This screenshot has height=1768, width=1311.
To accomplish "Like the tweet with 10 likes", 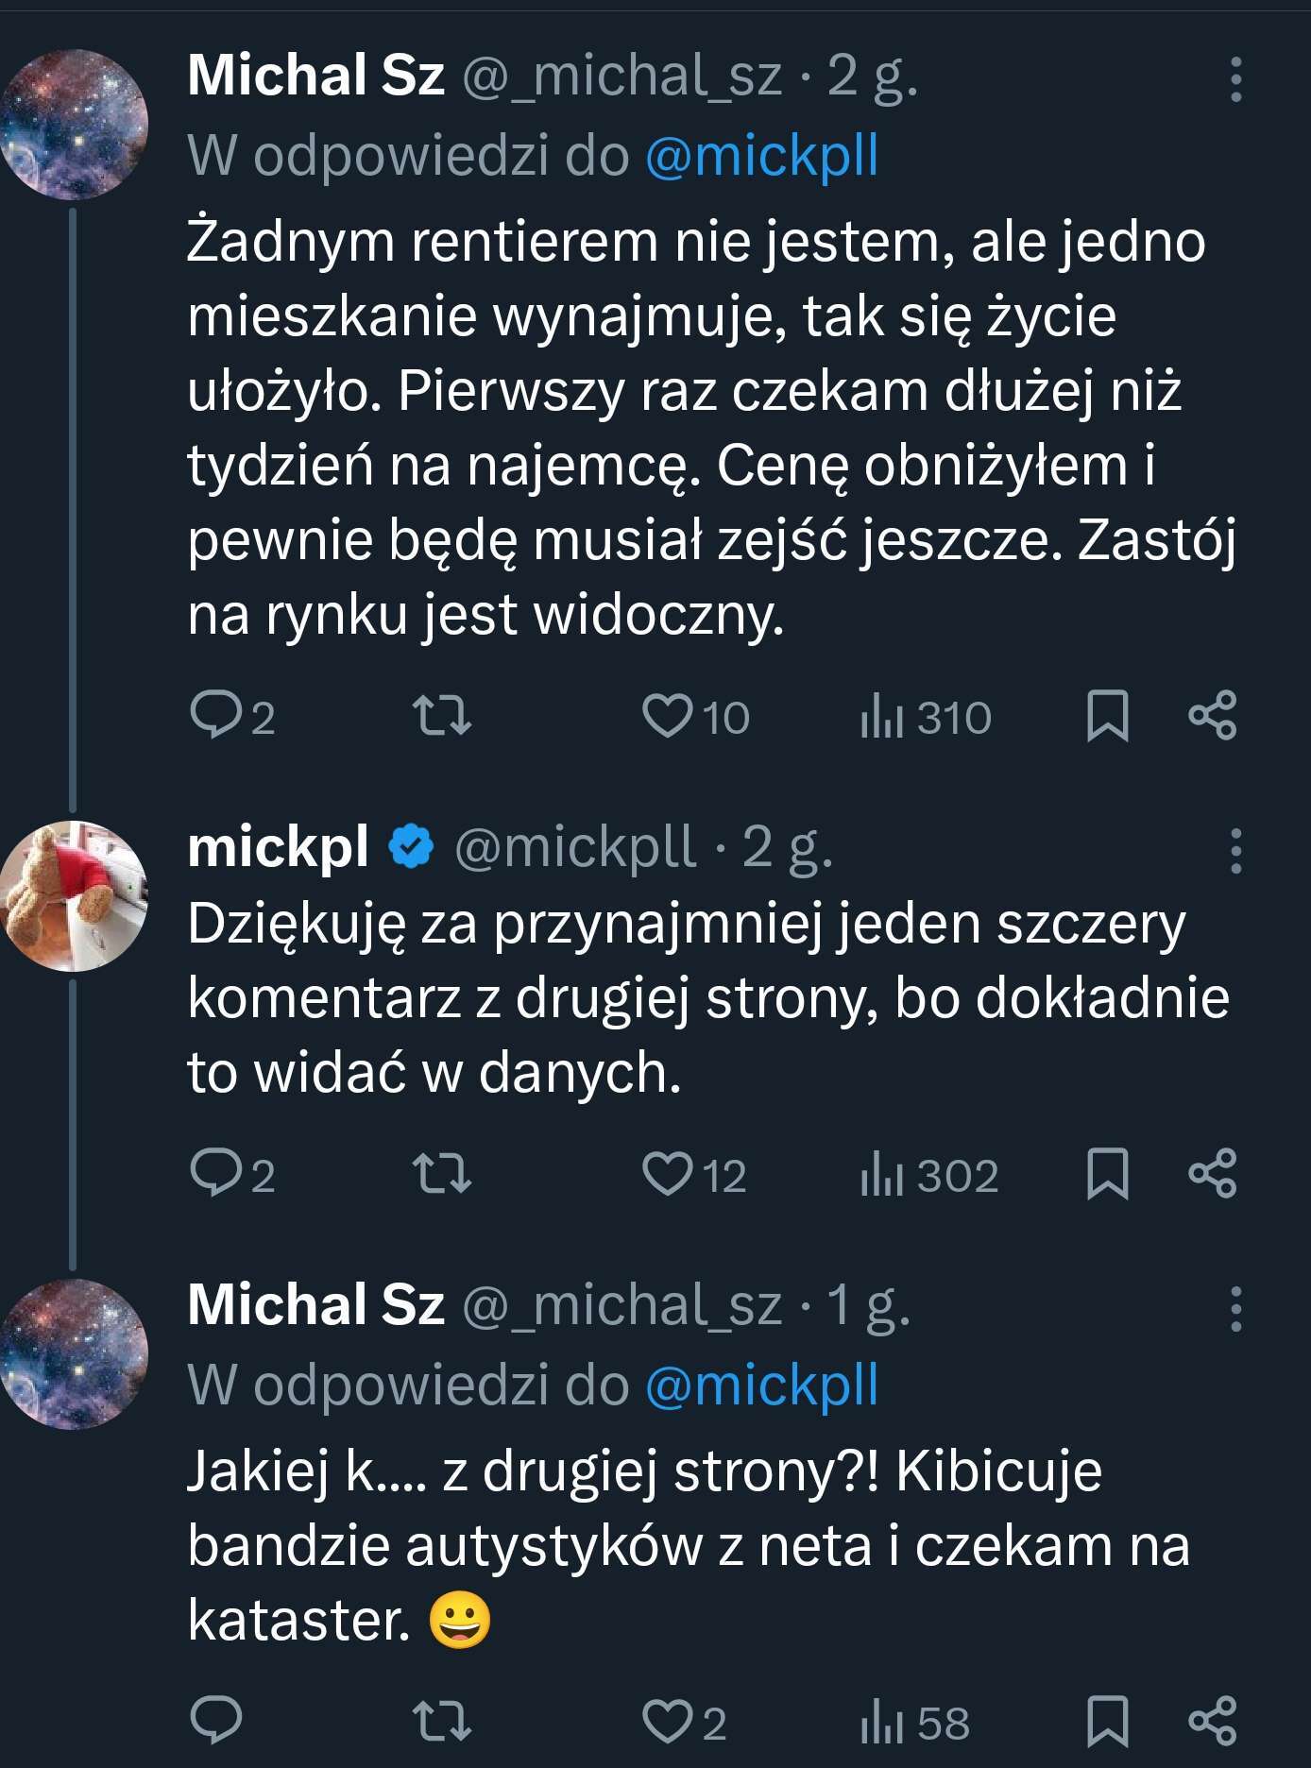I will tap(668, 715).
